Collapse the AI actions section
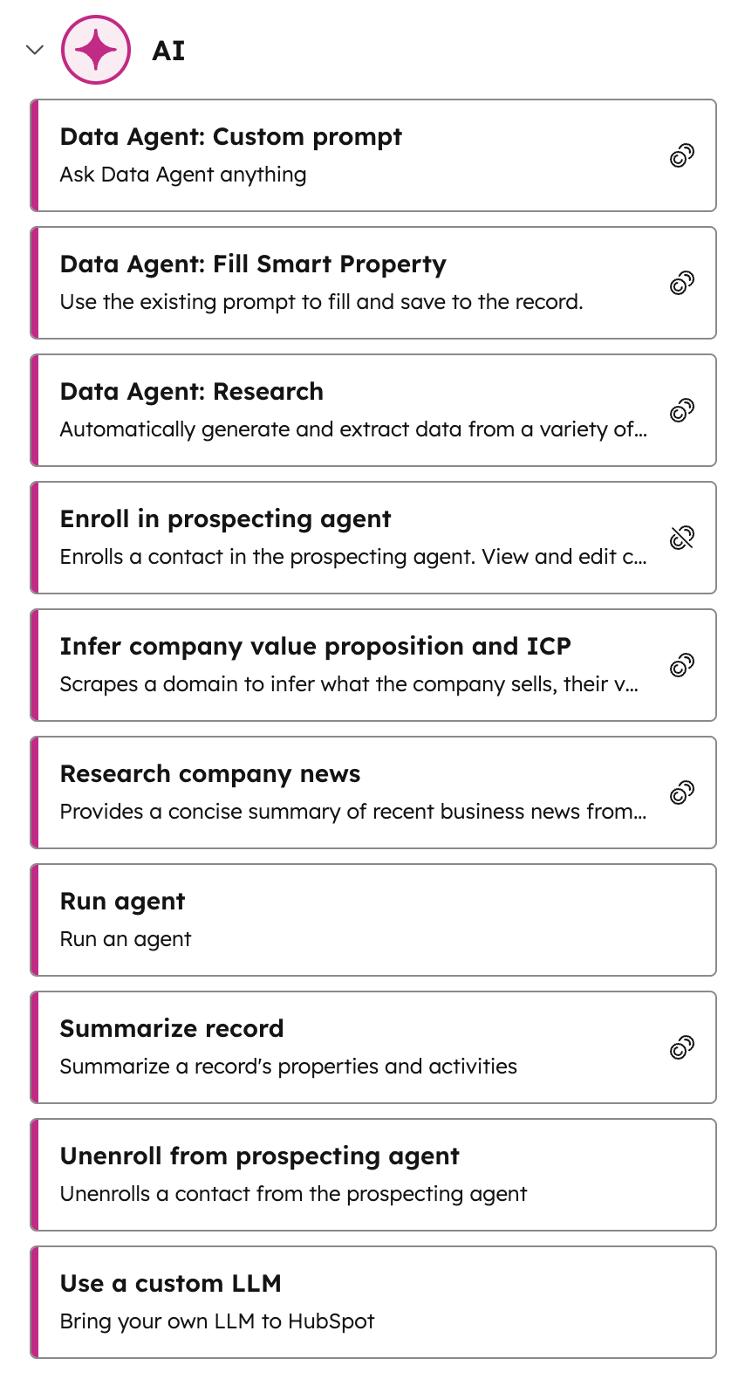This screenshot has width=738, height=1386. click(x=34, y=50)
